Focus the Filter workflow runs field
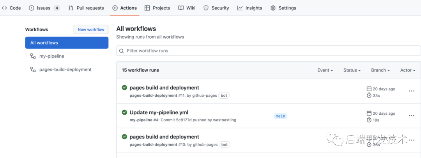 point(269,51)
